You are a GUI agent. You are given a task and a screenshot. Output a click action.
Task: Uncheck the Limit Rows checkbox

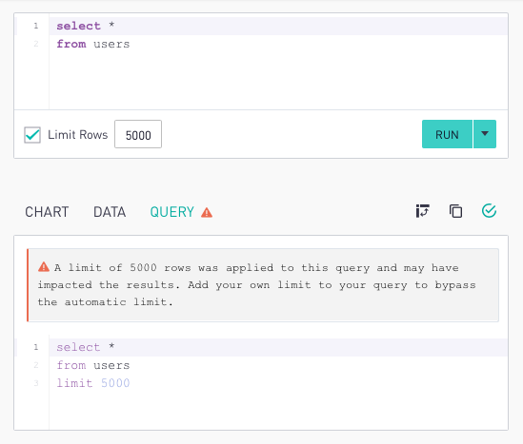click(x=32, y=135)
